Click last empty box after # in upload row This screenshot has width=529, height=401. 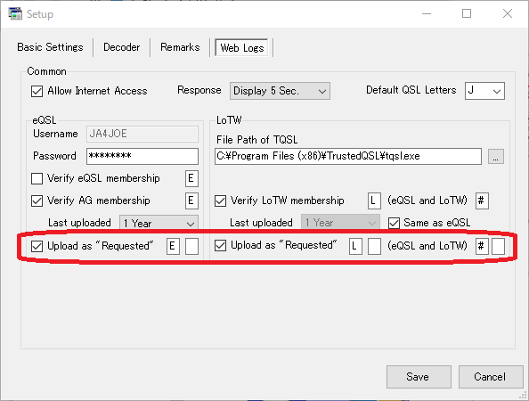click(x=498, y=246)
